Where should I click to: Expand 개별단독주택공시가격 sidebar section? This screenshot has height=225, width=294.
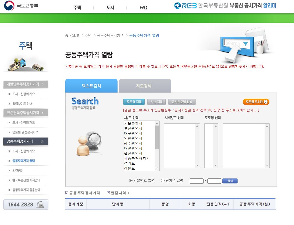[26, 84]
